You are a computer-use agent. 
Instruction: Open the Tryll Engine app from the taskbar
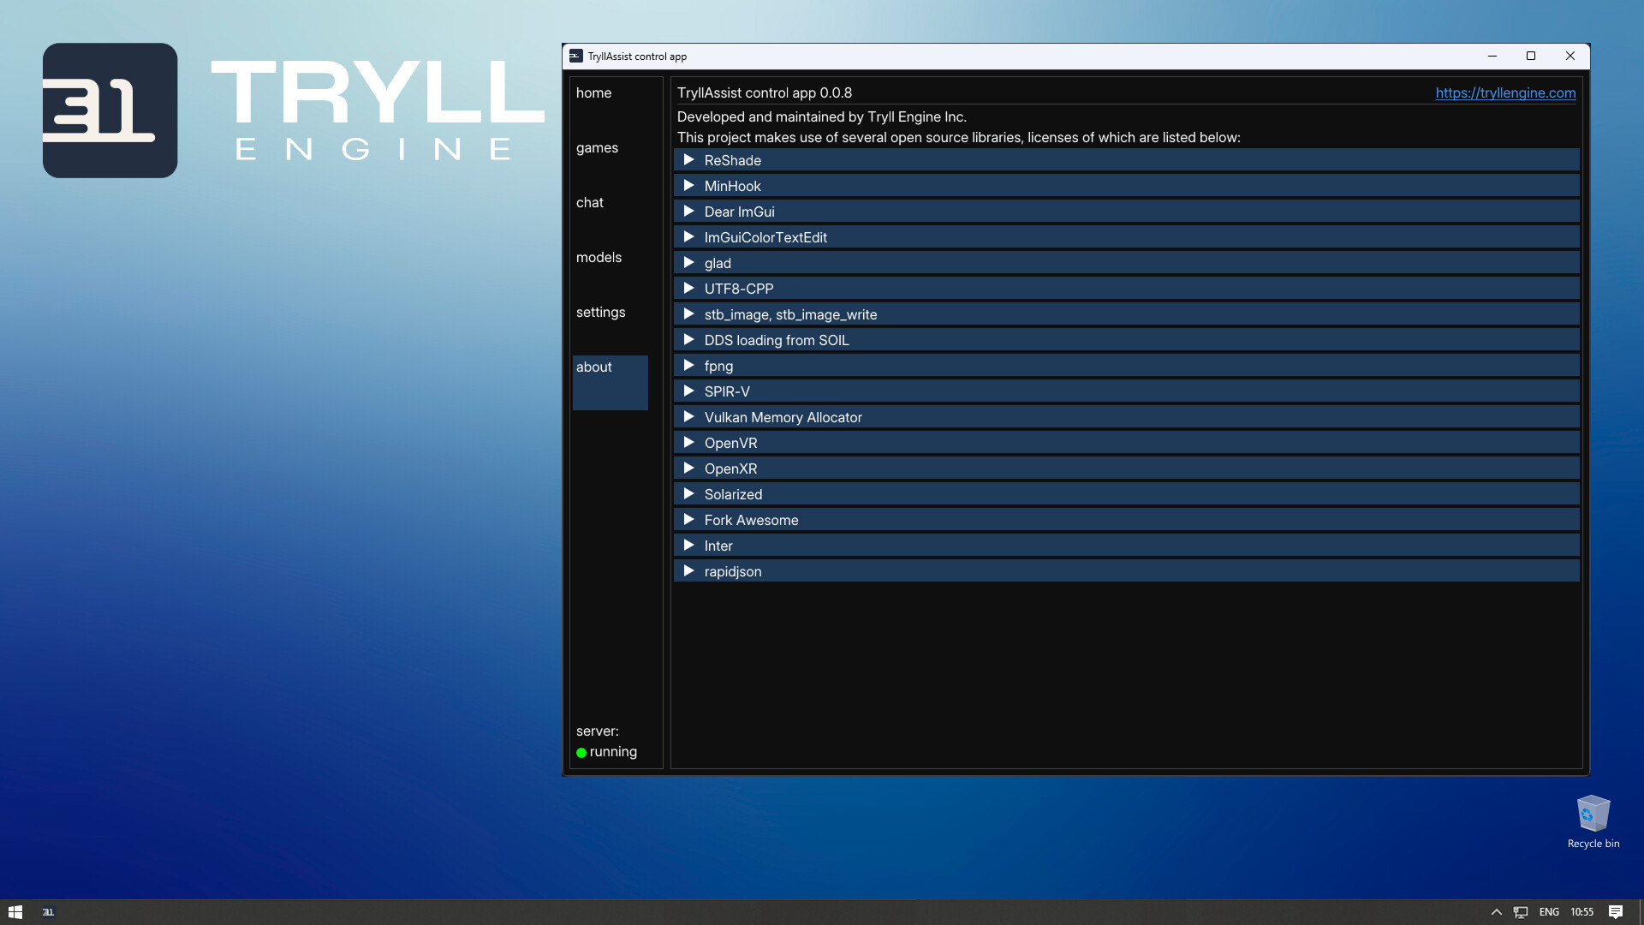pos(48,911)
